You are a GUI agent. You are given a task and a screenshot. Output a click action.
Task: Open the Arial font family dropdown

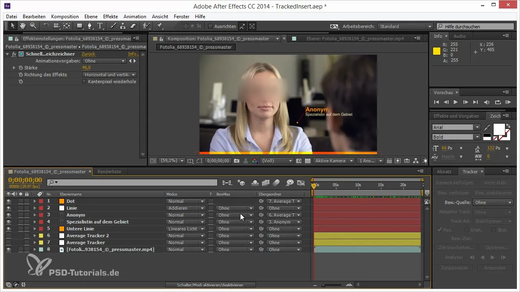[x=456, y=127]
